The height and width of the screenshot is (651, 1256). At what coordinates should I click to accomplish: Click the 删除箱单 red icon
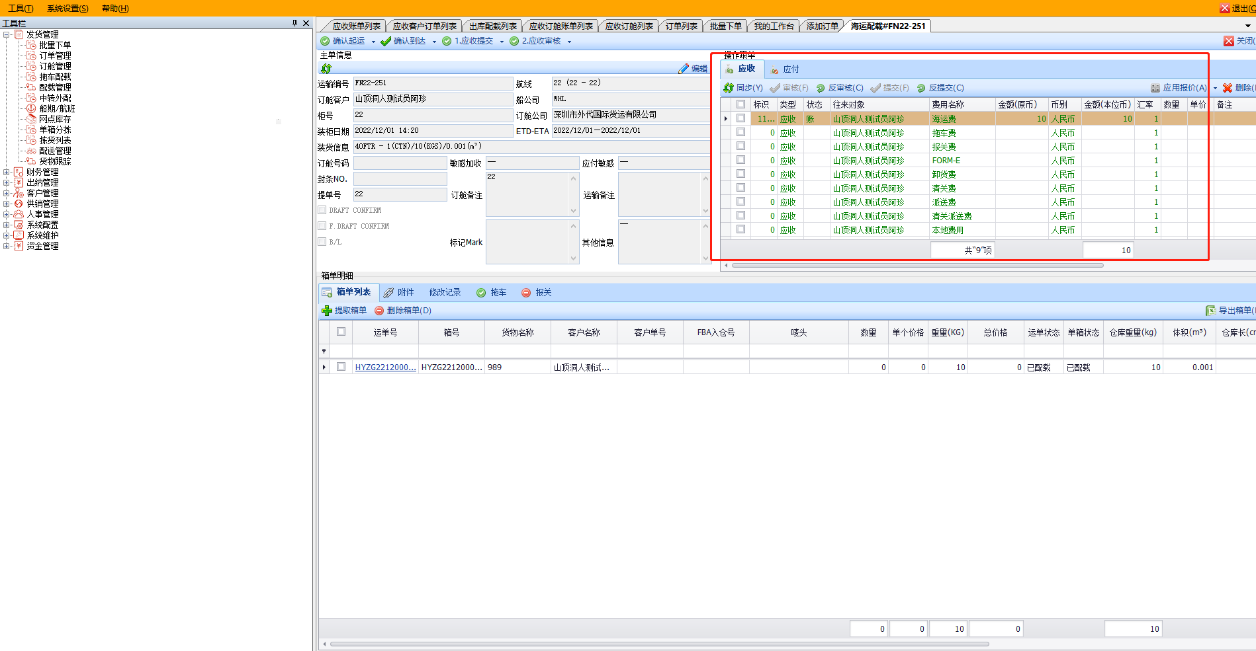point(379,311)
